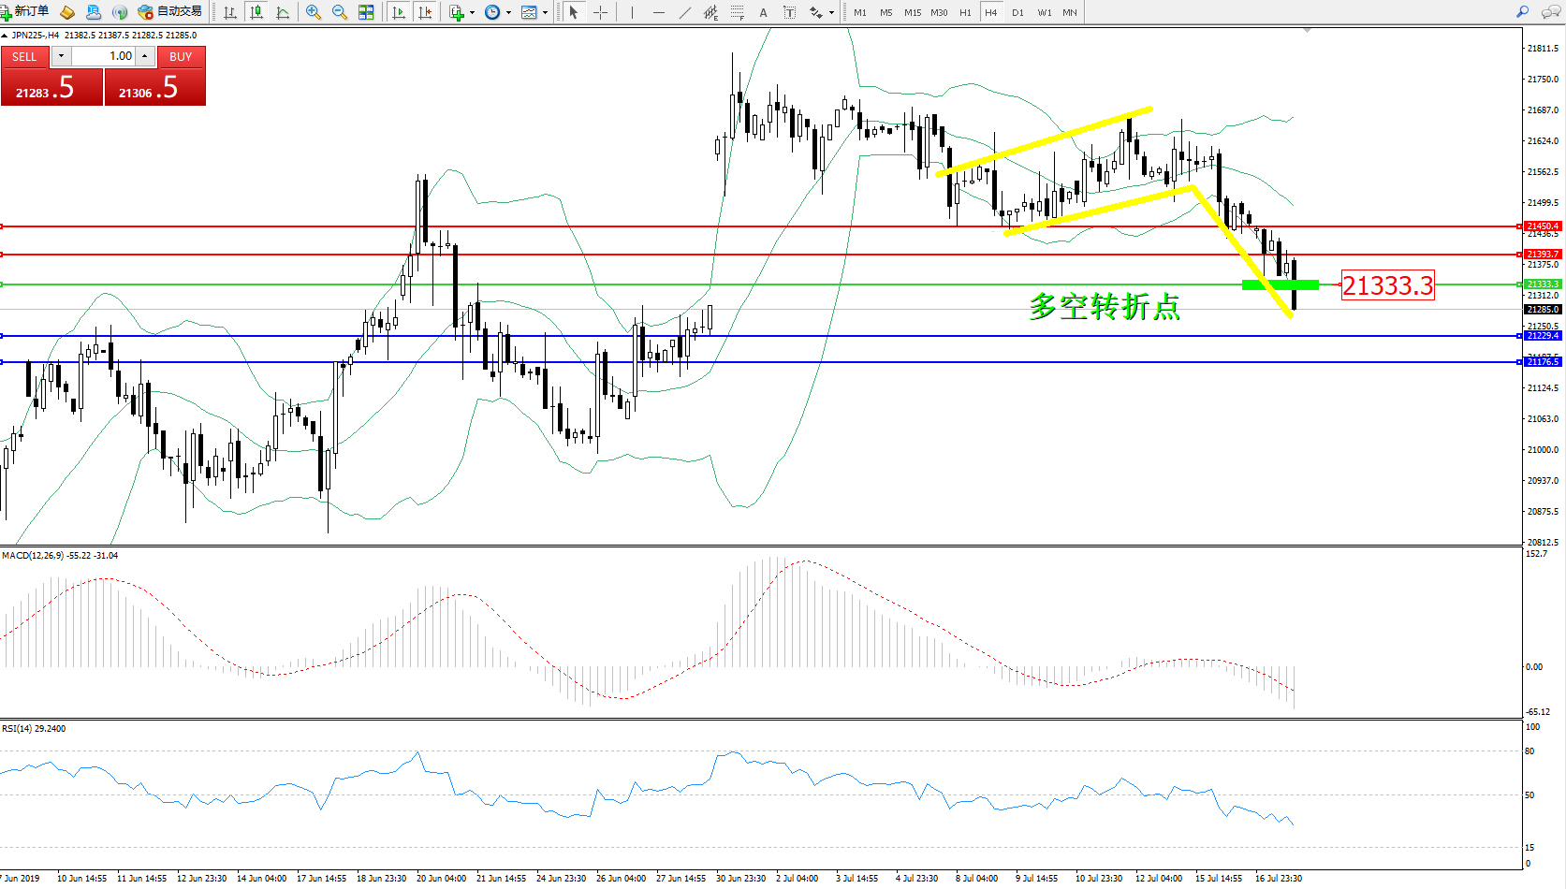Viewport: 1566px width, 889px height.
Task: Switch to the M15 timeframe
Action: click(x=912, y=12)
